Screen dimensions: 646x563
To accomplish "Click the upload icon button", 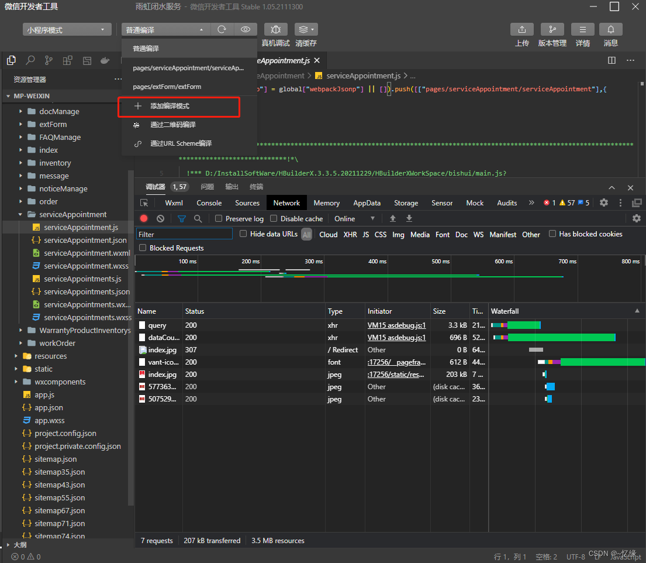I will point(522,29).
